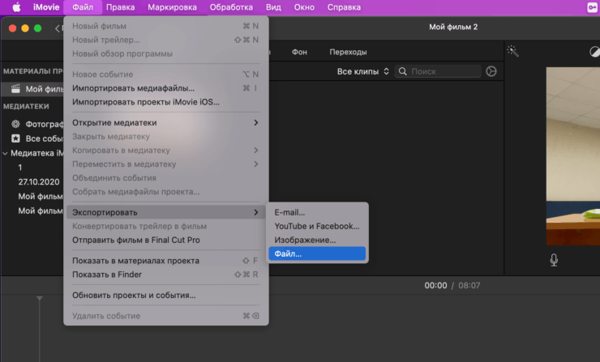Click the clapperboard project media icon
Screen dimensions: 600x362
click(x=15, y=89)
